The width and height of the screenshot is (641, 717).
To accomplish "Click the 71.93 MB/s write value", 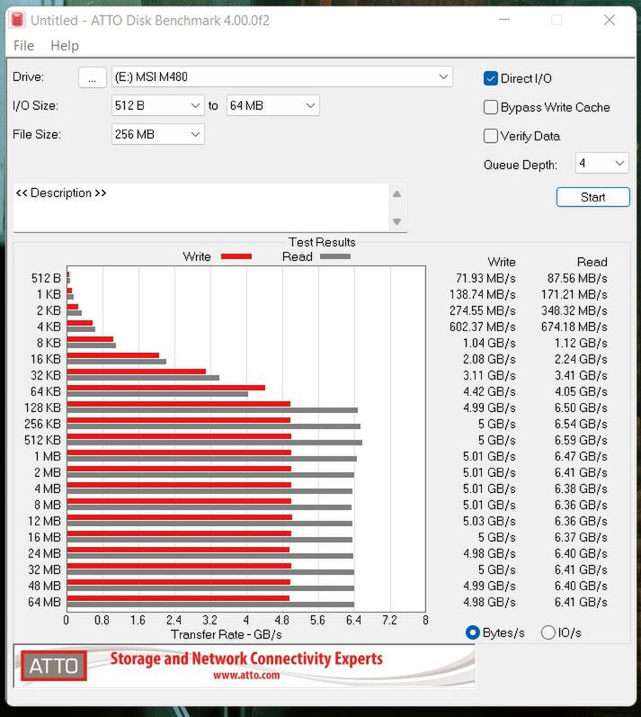I will pos(485,278).
